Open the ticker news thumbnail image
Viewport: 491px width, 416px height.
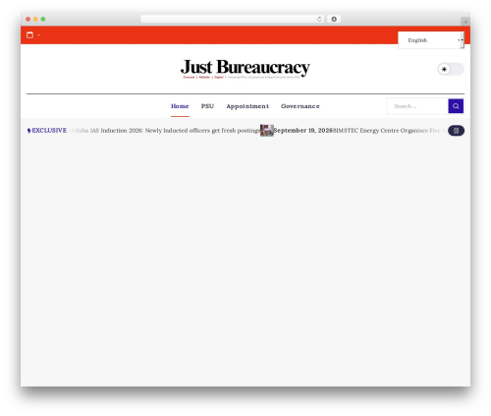point(267,131)
